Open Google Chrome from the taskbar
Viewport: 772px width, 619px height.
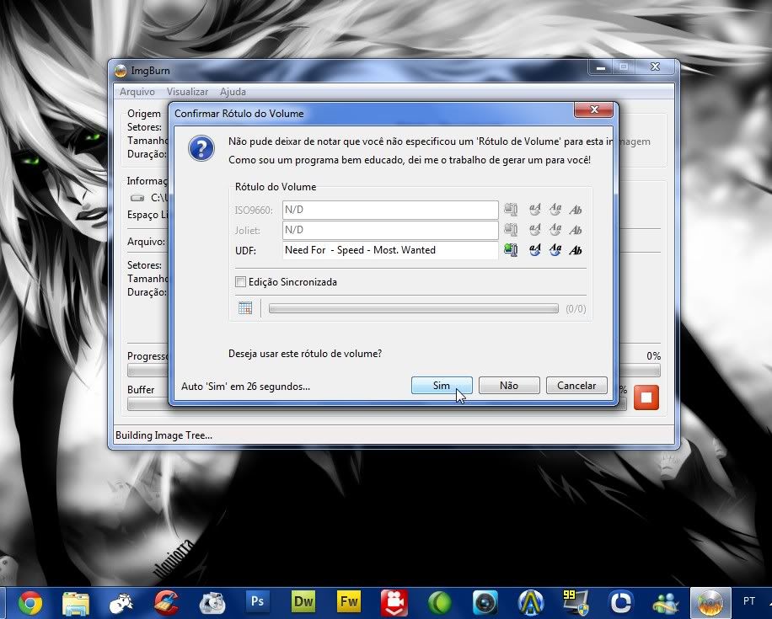(30, 601)
